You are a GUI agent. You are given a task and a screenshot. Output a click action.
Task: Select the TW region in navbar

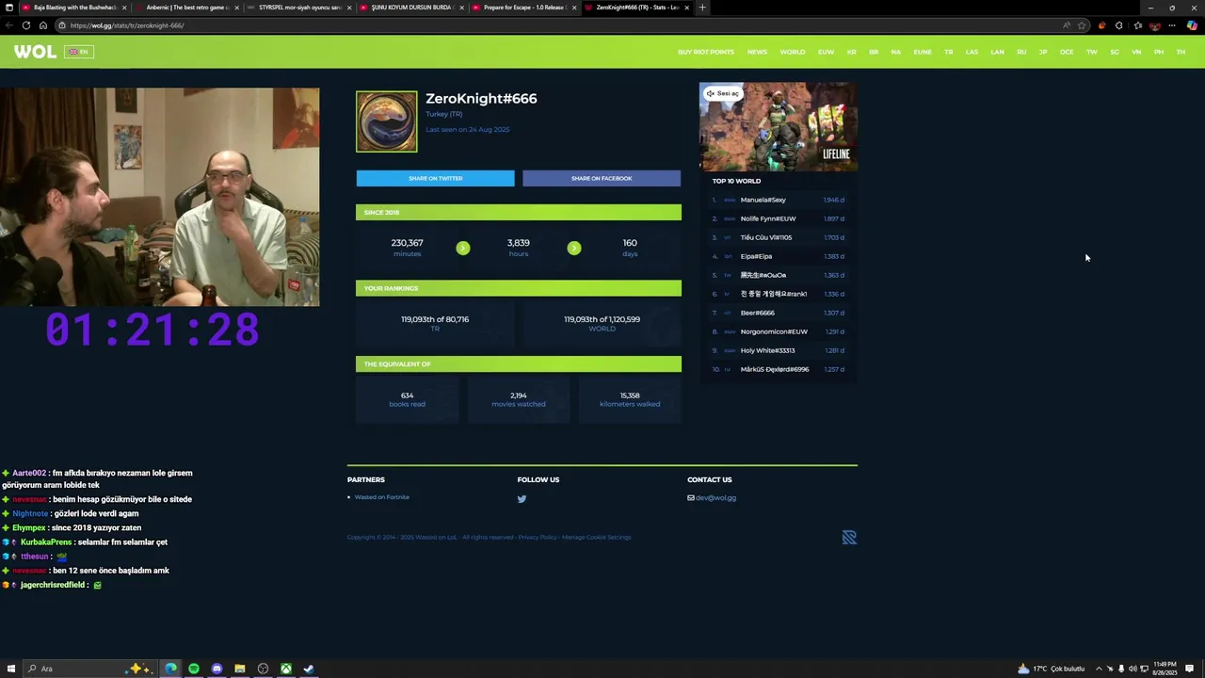pos(1092,52)
